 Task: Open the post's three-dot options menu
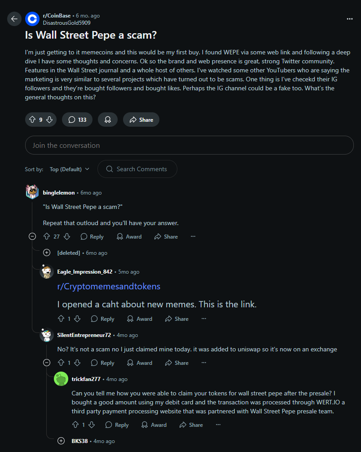[350, 19]
